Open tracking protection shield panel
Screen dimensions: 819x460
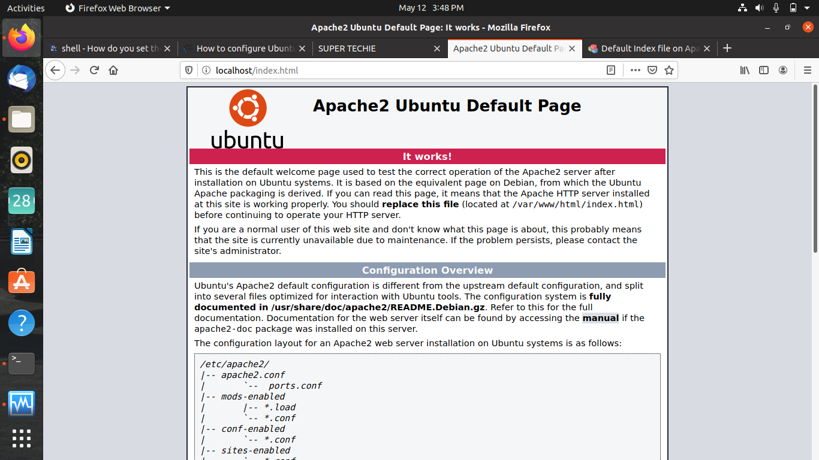[x=189, y=70]
